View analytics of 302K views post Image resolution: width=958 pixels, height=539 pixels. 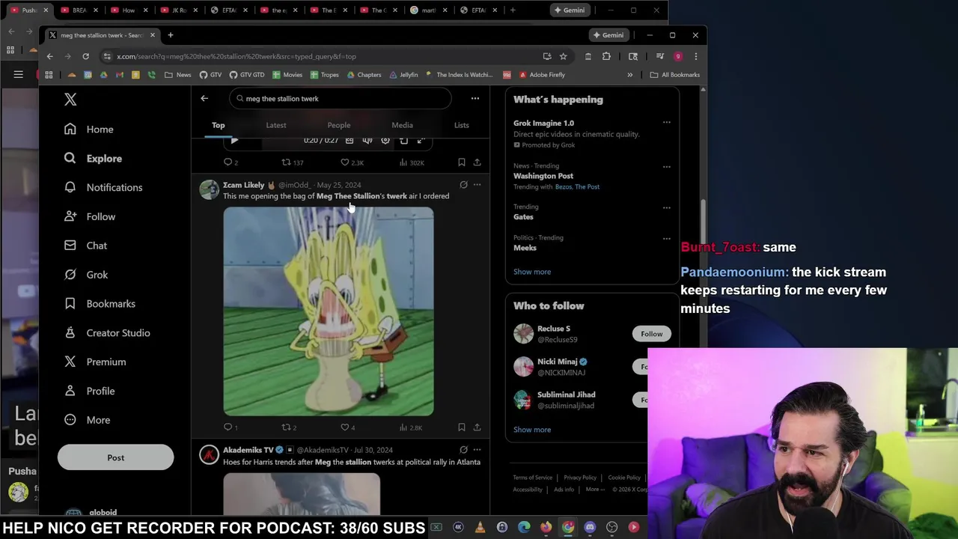(412, 162)
